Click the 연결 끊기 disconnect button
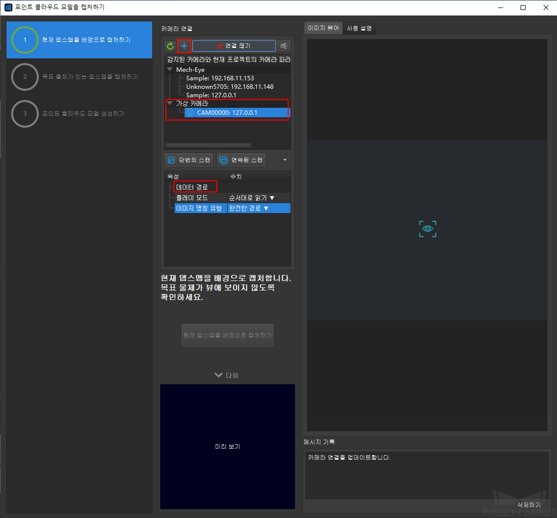This screenshot has height=518, width=557. click(x=234, y=46)
